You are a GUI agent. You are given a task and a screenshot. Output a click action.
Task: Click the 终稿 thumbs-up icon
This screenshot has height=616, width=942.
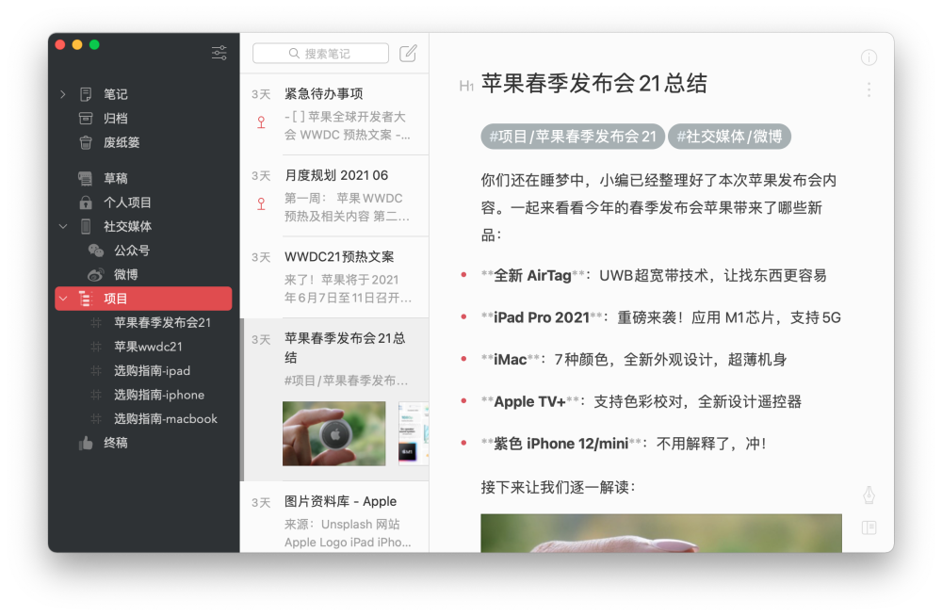click(86, 443)
